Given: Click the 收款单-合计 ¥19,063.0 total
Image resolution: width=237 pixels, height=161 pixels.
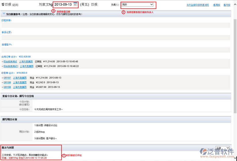Looking at the screenshot, I should (14, 73).
